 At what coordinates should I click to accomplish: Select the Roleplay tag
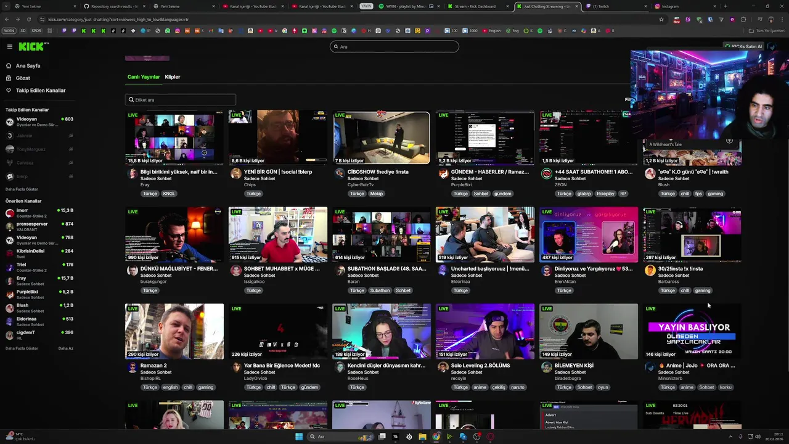(x=605, y=194)
